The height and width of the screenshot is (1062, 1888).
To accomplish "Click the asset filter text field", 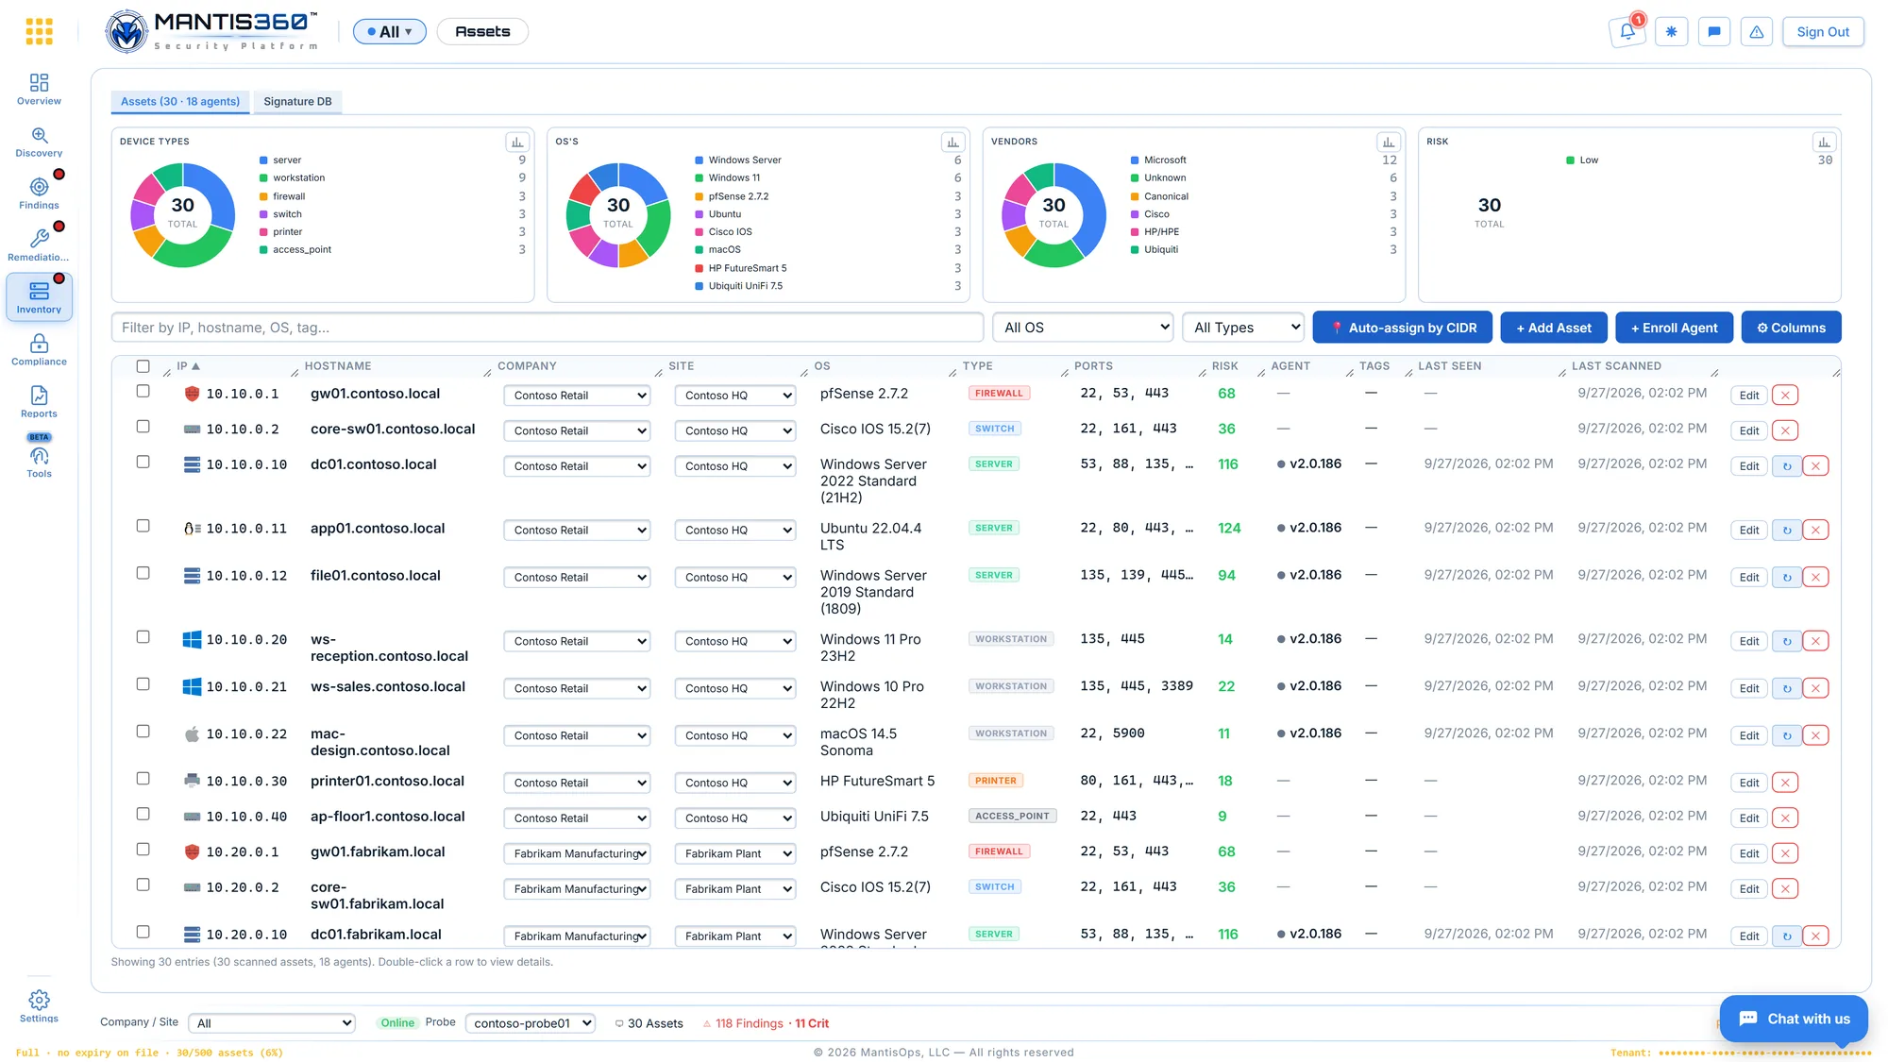I will pos(548,328).
